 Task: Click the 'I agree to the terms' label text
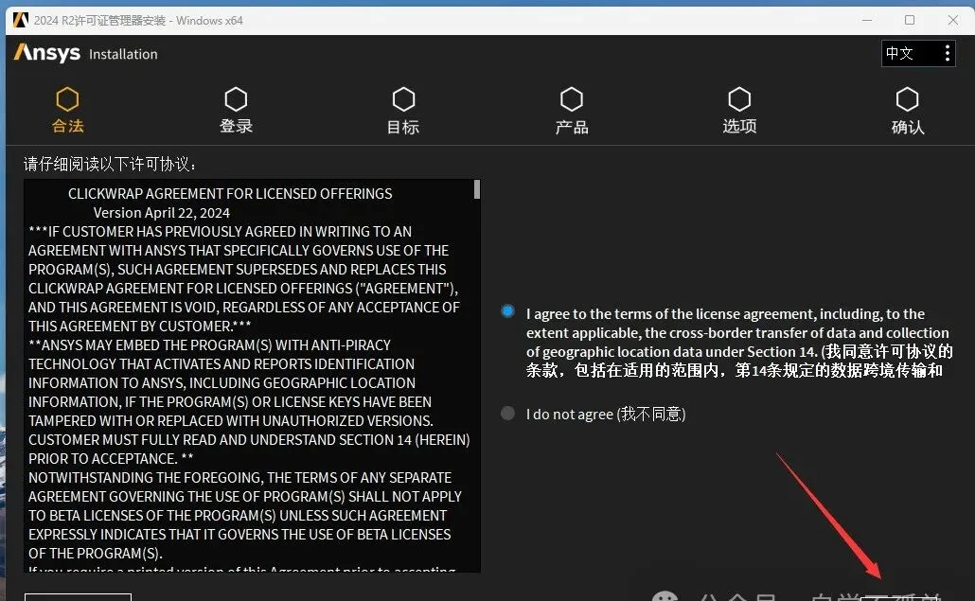click(739, 342)
